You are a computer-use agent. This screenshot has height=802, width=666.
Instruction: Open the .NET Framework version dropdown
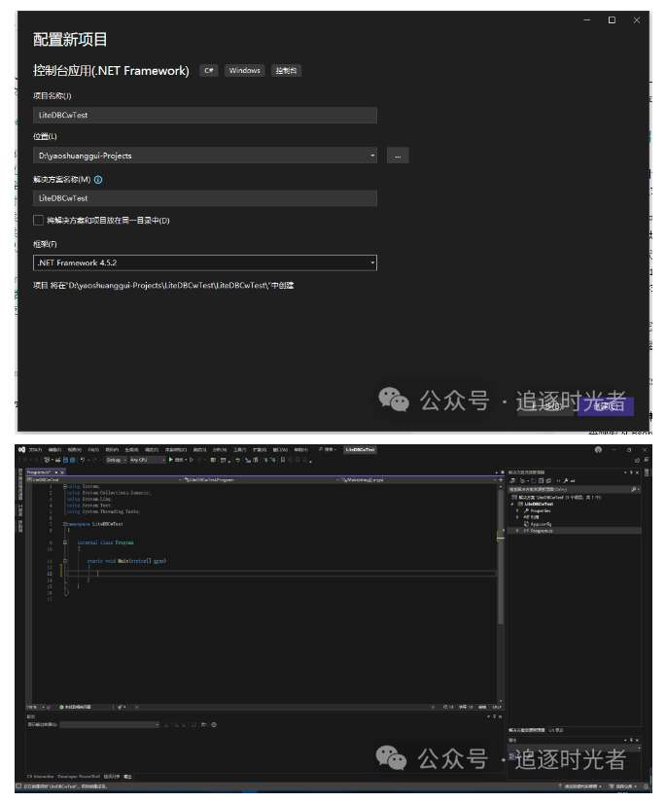(204, 262)
